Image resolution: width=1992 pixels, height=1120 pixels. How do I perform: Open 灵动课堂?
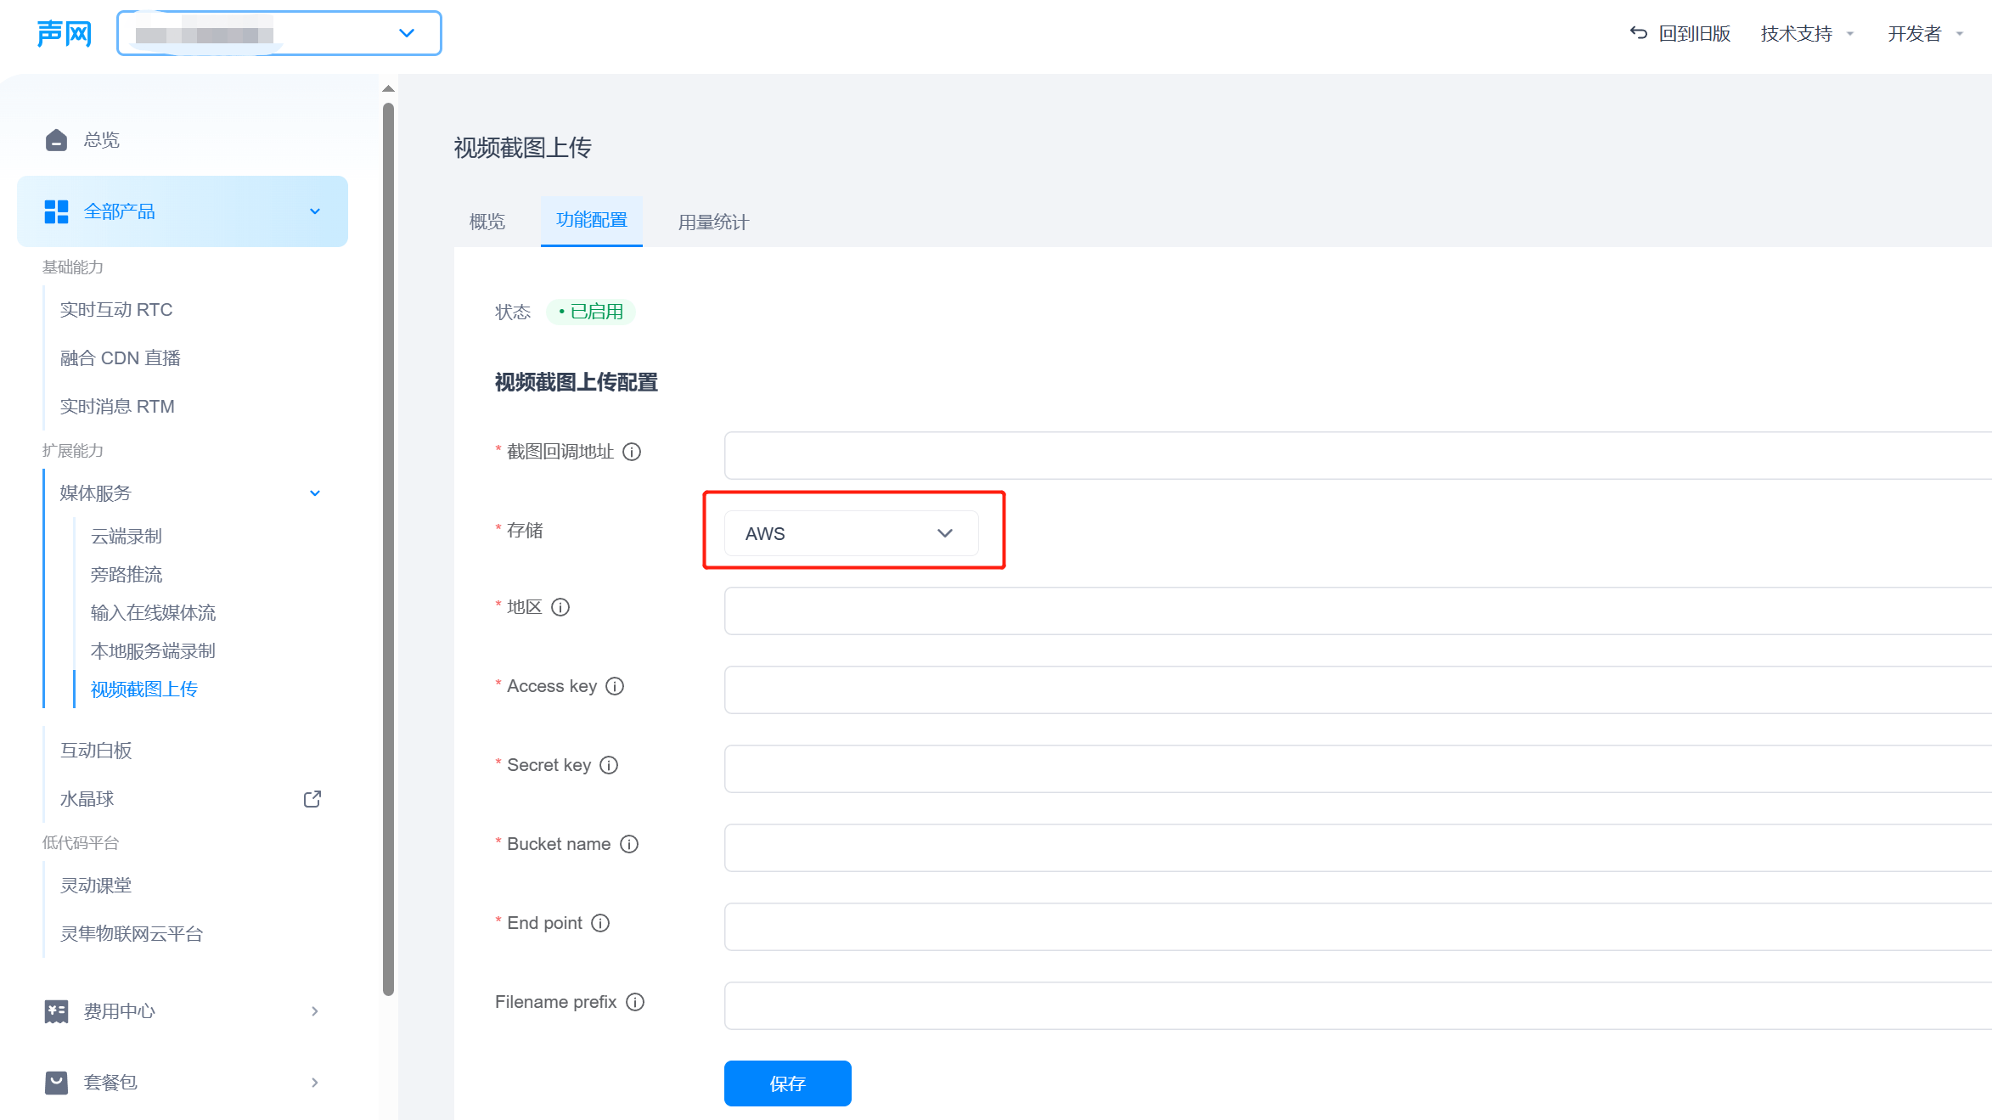[96, 886]
